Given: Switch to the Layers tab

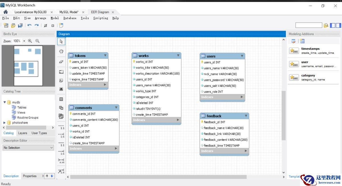Looking at the screenshot, I should coord(23,133).
